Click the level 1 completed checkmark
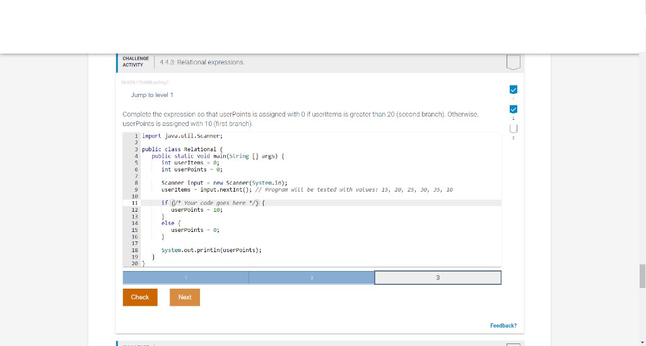 click(514, 89)
